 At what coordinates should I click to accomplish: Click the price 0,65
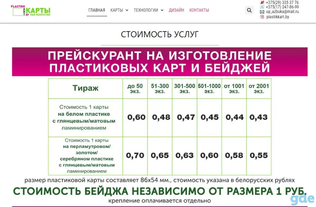click(x=160, y=155)
